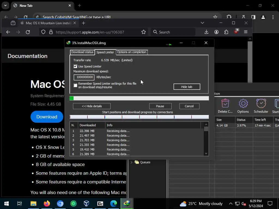This screenshot has width=279, height=209.
Task: Click uBlock extension icon with badge 9
Action: [x=236, y=32]
